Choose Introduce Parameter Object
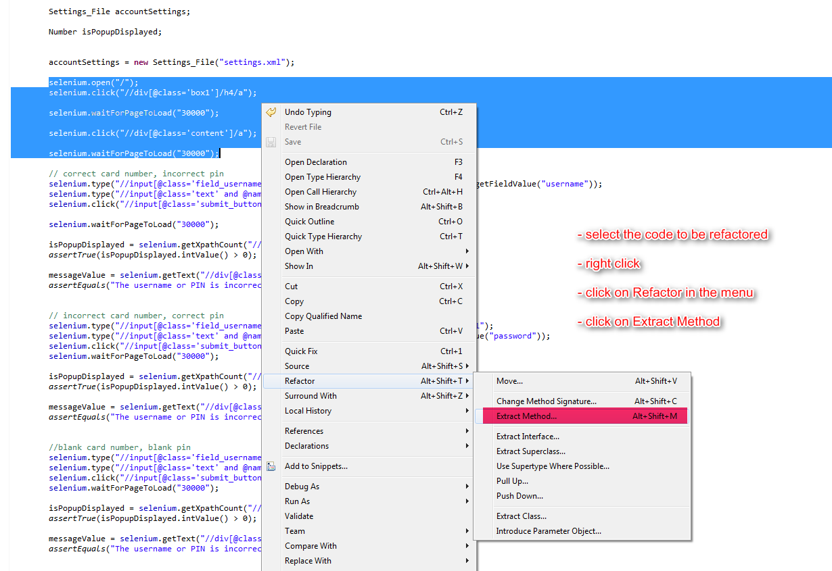This screenshot has width=832, height=571. point(582,531)
